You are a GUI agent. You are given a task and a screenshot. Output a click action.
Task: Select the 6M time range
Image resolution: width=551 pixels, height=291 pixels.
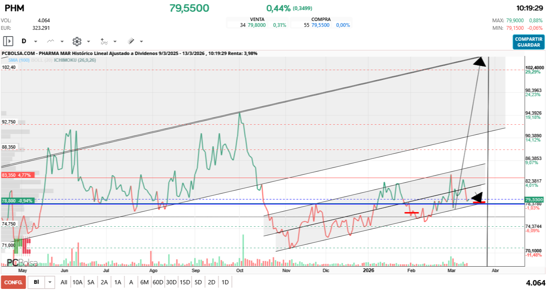pyautogui.click(x=144, y=282)
